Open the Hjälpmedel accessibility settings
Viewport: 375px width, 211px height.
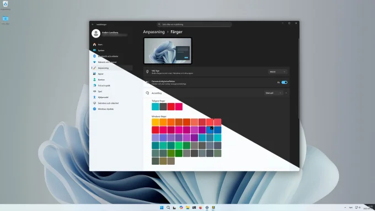pos(112,98)
